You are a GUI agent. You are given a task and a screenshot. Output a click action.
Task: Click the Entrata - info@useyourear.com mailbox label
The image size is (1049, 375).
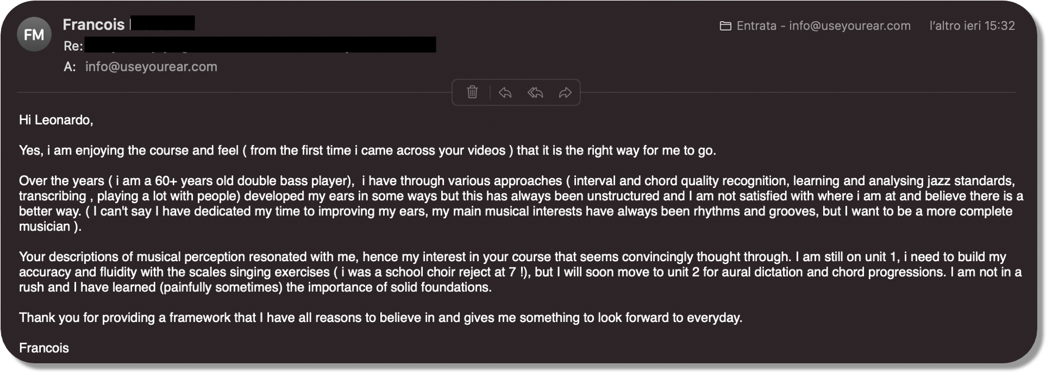pyautogui.click(x=823, y=26)
